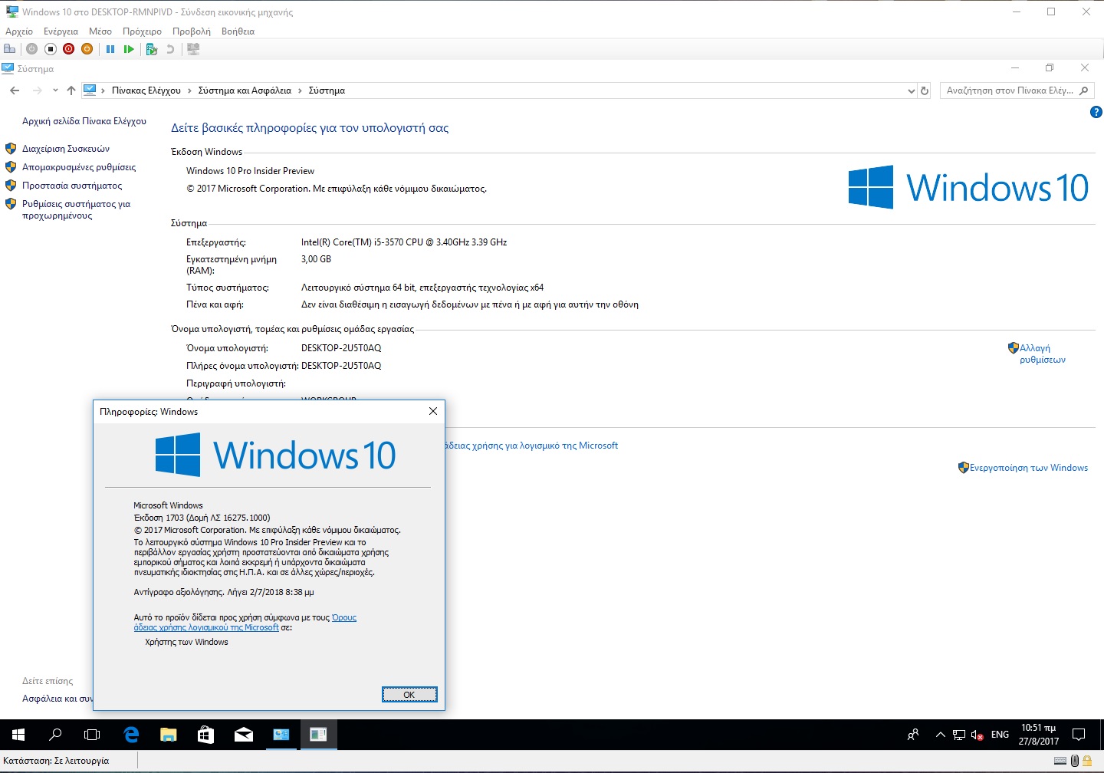Turn off the VM with the black stop icon
The image size is (1104, 773).
[50, 49]
